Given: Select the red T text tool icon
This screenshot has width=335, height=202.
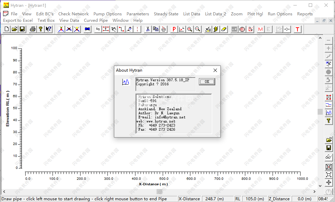Looking at the screenshot, I should 297,29.
